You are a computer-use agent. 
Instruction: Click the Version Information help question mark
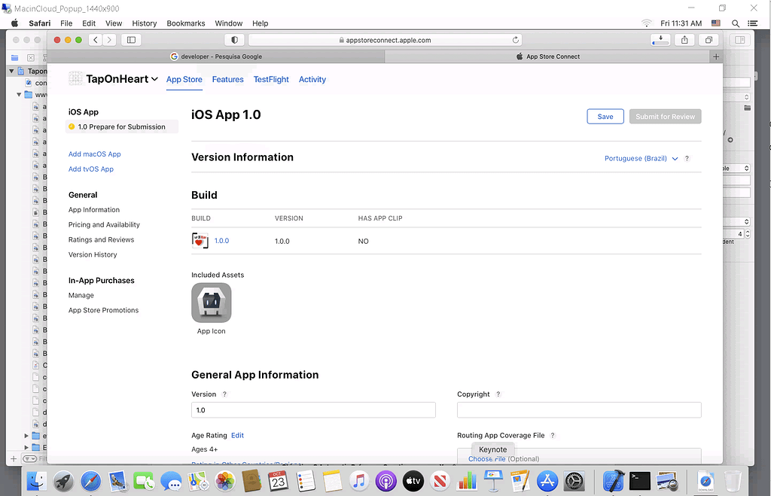pyautogui.click(x=686, y=159)
